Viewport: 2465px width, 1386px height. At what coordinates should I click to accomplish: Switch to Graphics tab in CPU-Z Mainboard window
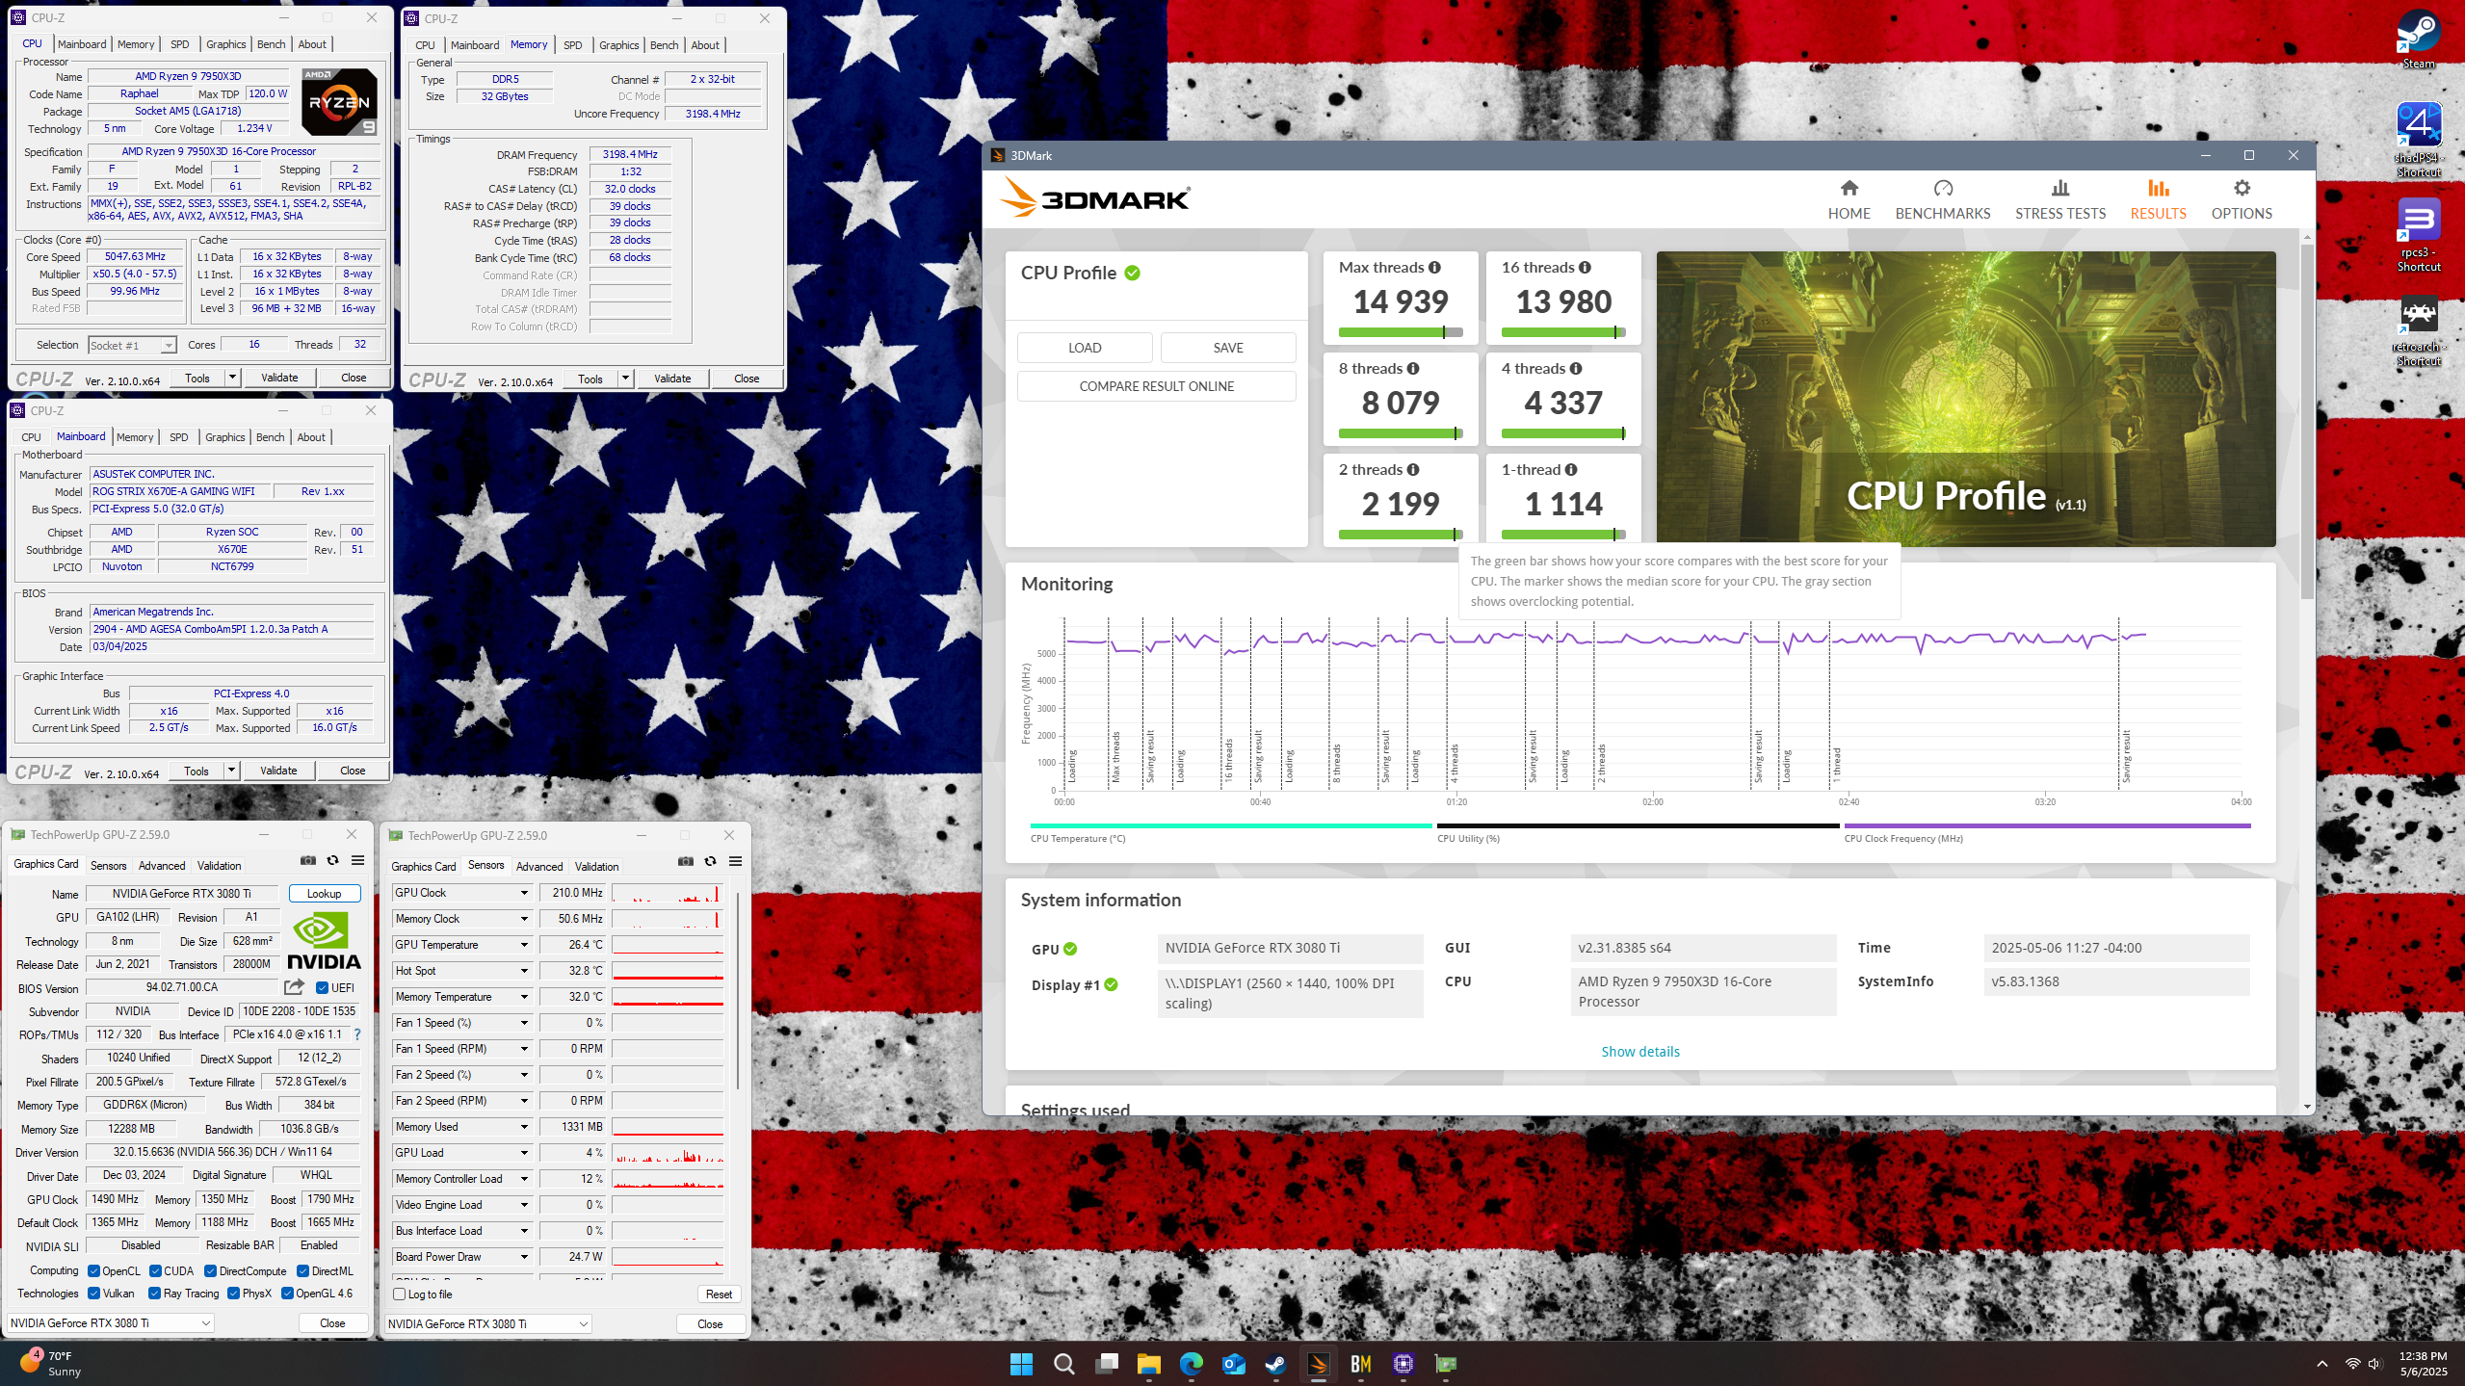224,437
